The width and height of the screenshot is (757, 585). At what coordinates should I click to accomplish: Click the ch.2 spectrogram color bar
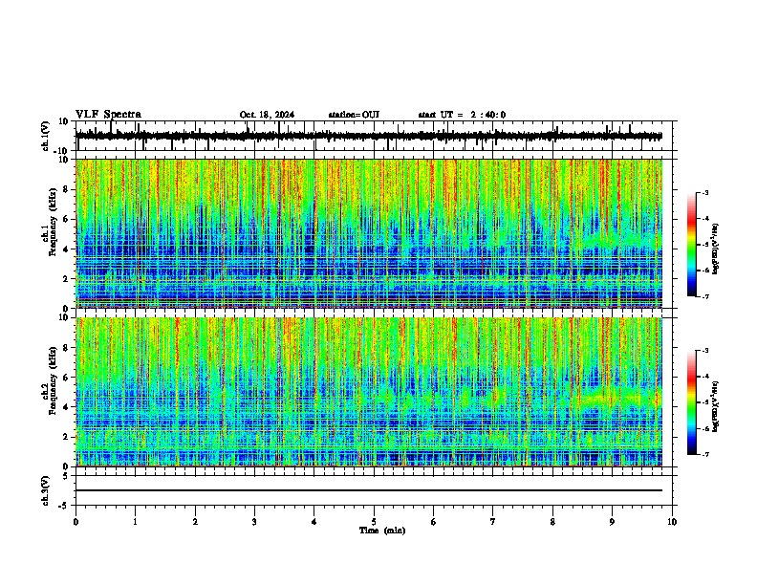pos(691,402)
